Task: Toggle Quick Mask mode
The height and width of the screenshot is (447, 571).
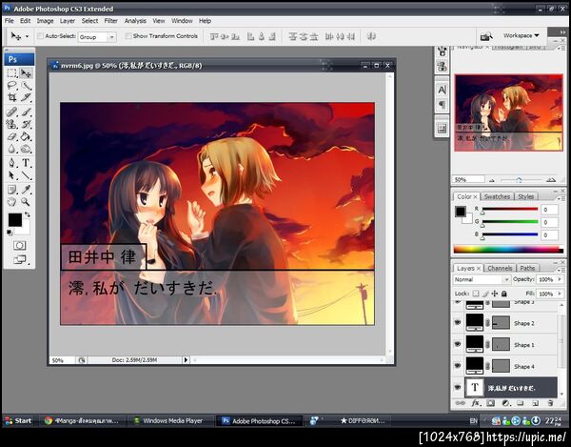Action: pos(19,245)
